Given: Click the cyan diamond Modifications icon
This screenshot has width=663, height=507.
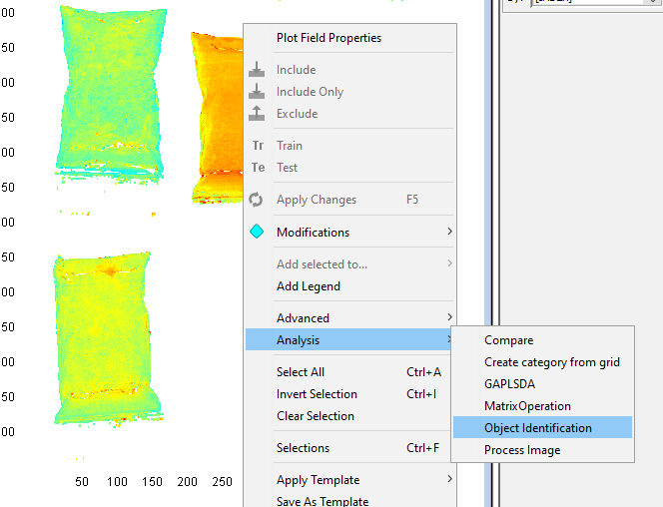Looking at the screenshot, I should (x=257, y=233).
